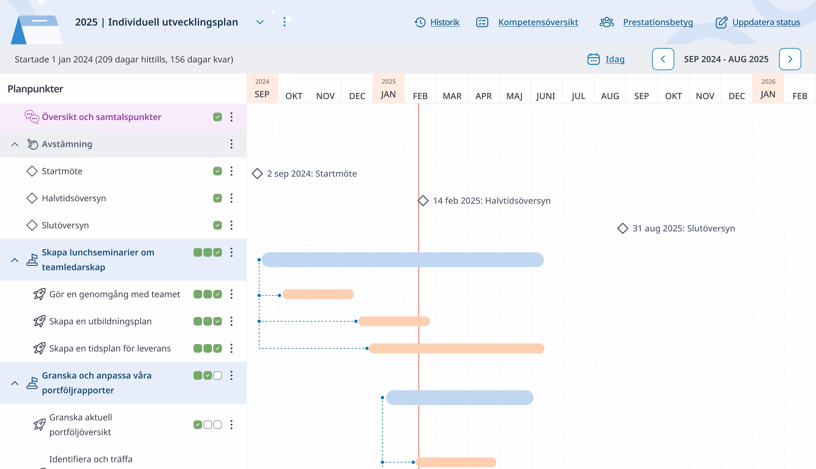The image size is (816, 469).
Task: Click rocket icon beside Skapa en utbildningsplan
Action: 39,321
